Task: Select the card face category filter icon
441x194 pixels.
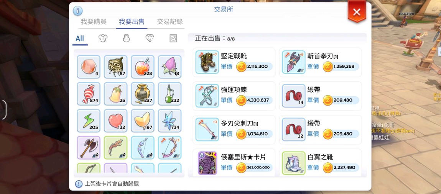Action: coord(173,38)
